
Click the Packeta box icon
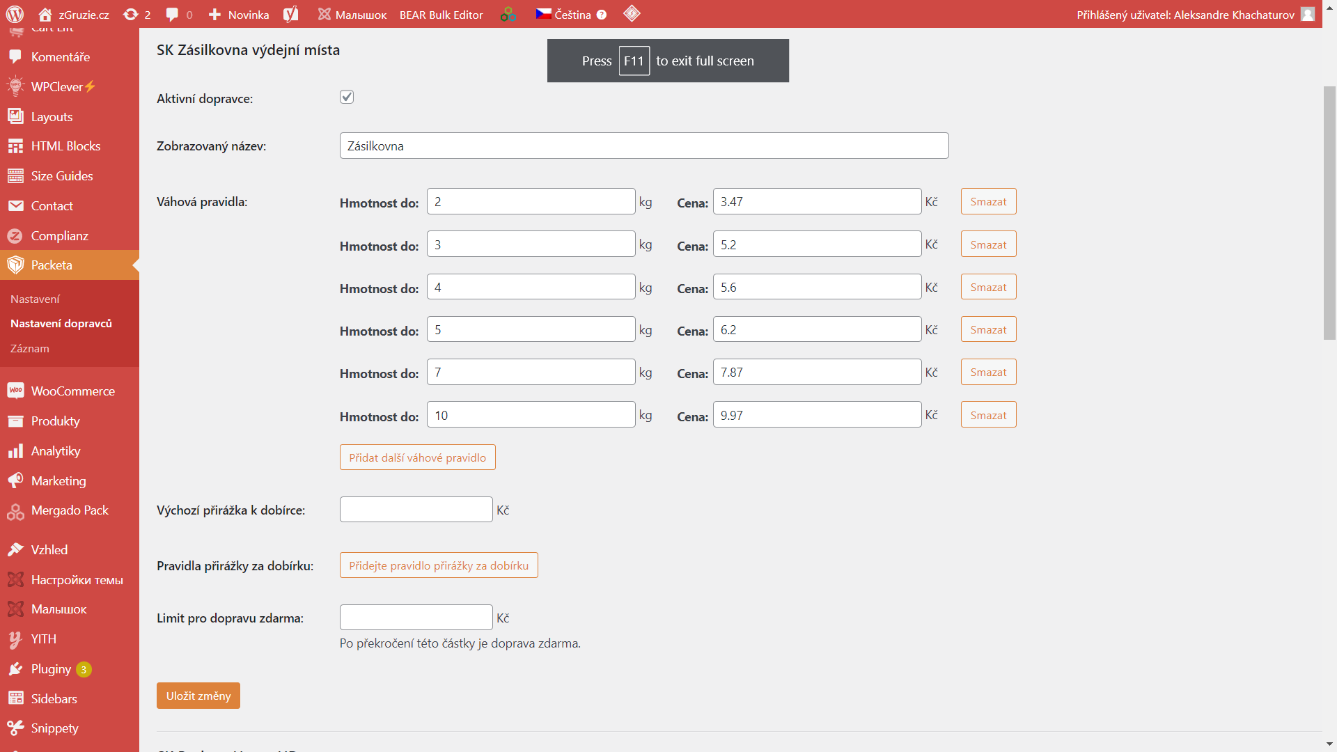pos(15,265)
